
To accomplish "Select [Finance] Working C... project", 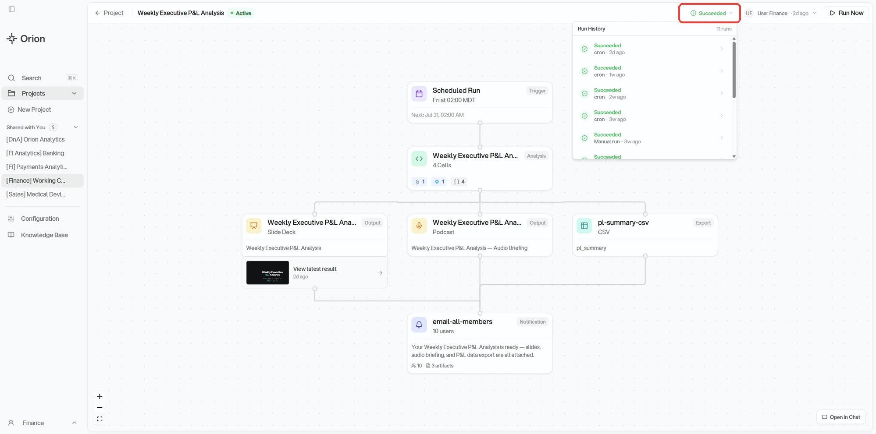I will point(43,180).
